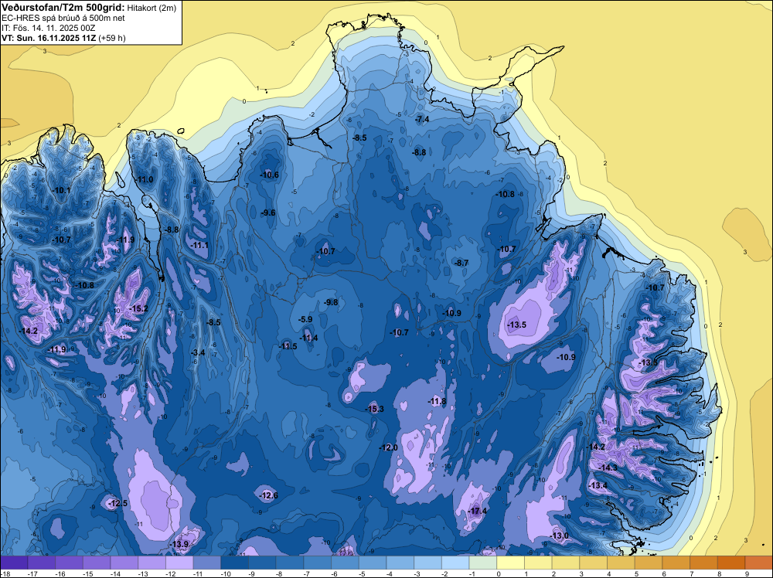Click the legend number 6
Screen dimensions: 773x578
coord(665,574)
